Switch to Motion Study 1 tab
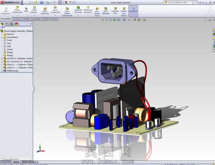215x165 pixels. 29,162
